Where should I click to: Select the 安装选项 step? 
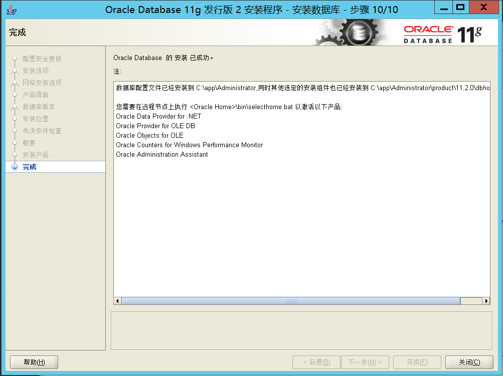point(36,71)
